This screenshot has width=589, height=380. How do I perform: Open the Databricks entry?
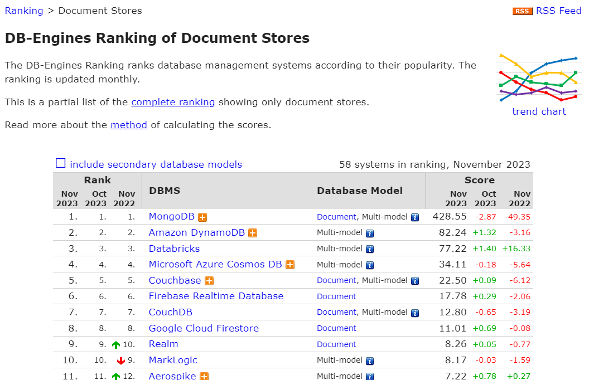tap(174, 249)
